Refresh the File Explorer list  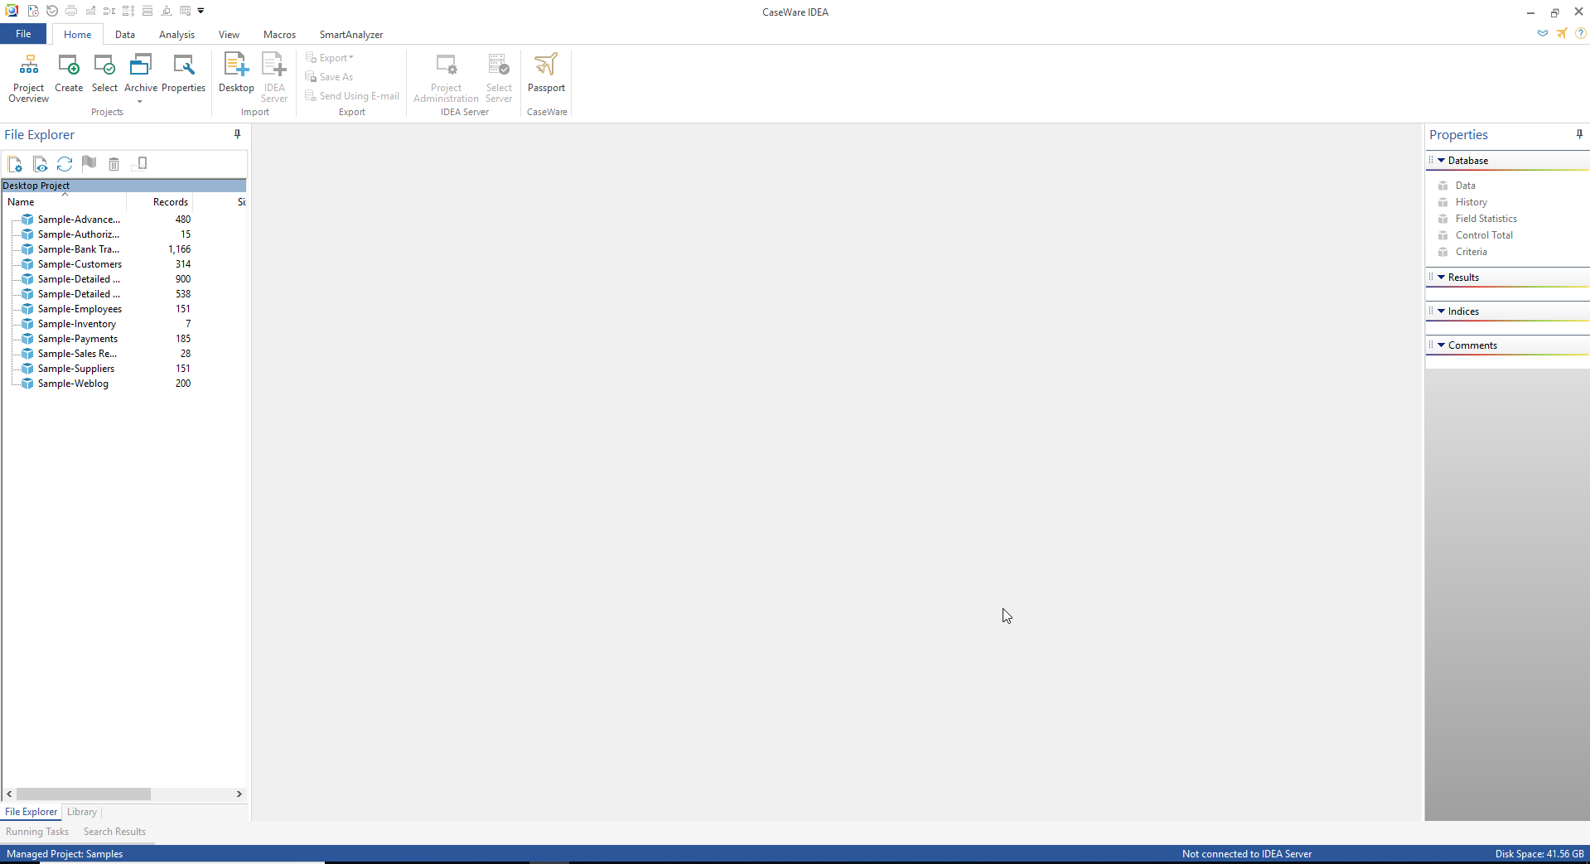pyautogui.click(x=65, y=164)
